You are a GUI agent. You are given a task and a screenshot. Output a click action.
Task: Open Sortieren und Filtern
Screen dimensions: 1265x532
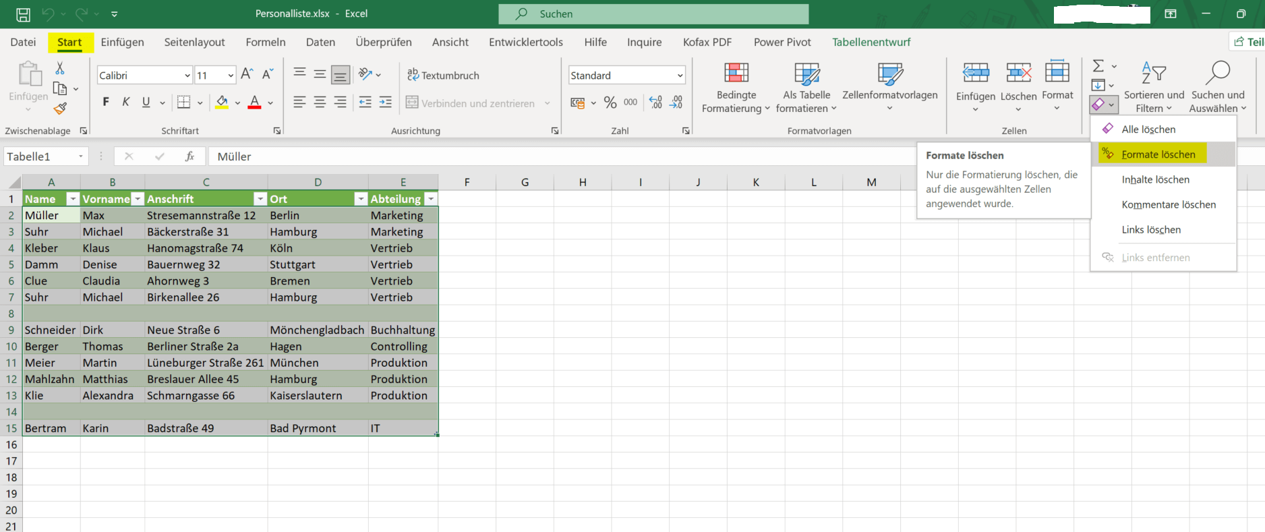[1154, 87]
